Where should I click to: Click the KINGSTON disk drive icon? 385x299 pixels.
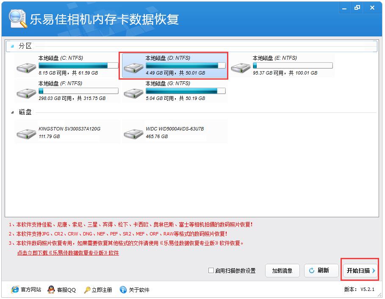(x=26, y=134)
